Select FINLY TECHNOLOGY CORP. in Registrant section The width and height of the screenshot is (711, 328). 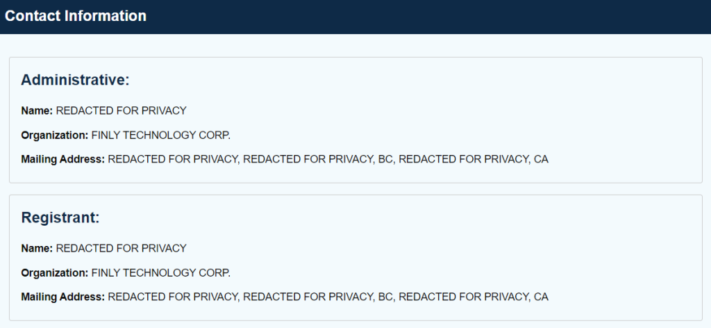point(161,272)
